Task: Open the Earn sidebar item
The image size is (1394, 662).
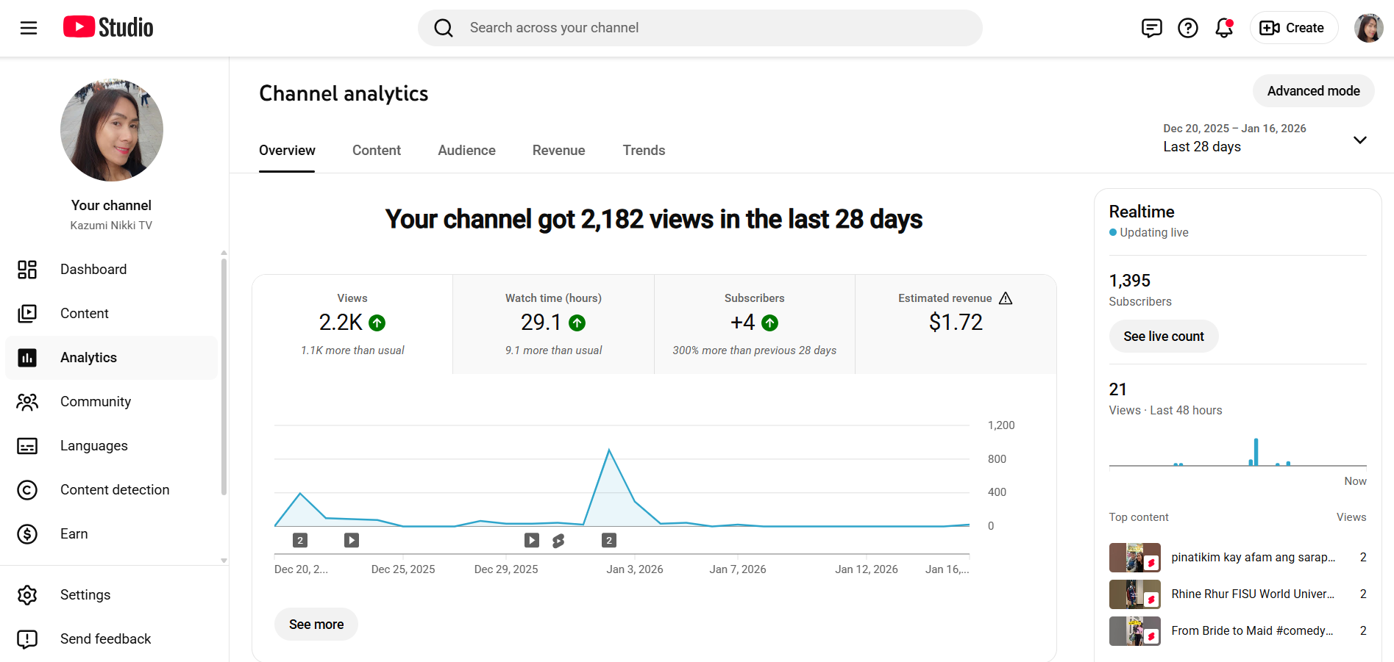Action: point(74,534)
